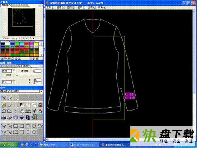Open the first curve option dropdown
197x148 pixels.
pyautogui.click(x=13, y=71)
